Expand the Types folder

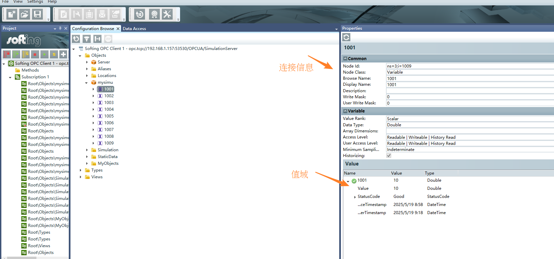pos(80,170)
